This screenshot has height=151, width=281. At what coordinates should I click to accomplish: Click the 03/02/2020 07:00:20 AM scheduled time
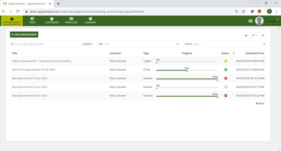click(x=250, y=96)
